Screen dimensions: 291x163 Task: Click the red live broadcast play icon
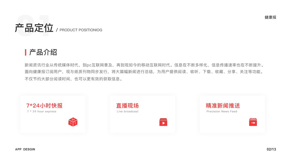tap(163, 122)
